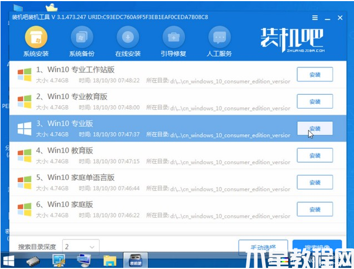The height and width of the screenshot is (269, 354).
Task: Open the monitor with key taskbar icon
Action: pyautogui.click(x=59, y=261)
